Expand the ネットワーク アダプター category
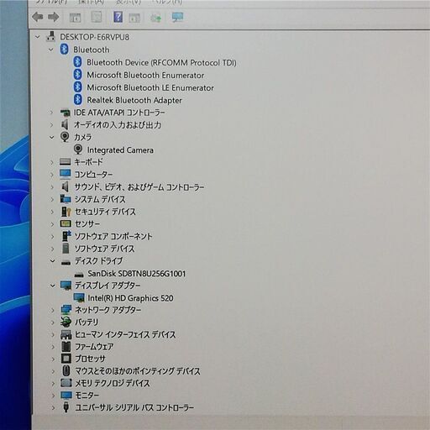Screen dimensions: 430x430 click(53, 310)
